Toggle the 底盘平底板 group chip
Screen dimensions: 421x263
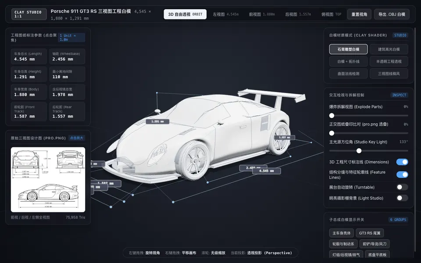tap(377, 254)
